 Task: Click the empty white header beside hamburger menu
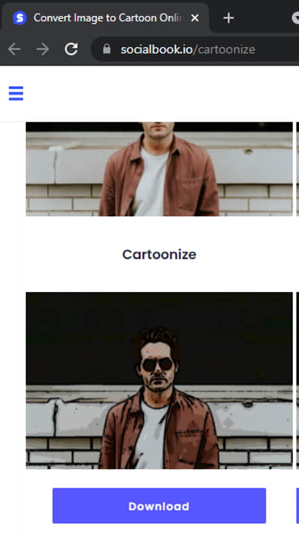pos(161,93)
